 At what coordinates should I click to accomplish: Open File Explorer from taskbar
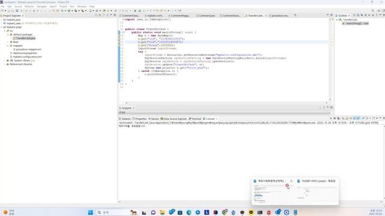(162, 212)
